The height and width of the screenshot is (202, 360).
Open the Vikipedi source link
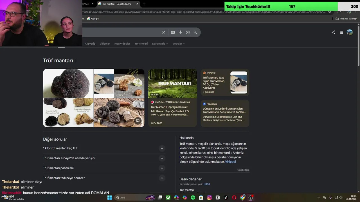[x=230, y=162]
